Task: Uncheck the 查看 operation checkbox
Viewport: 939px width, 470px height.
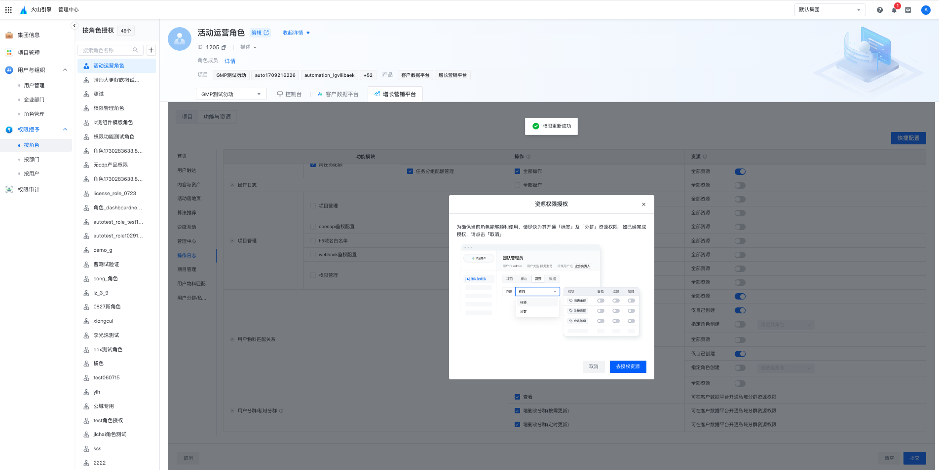Action: 517,397
